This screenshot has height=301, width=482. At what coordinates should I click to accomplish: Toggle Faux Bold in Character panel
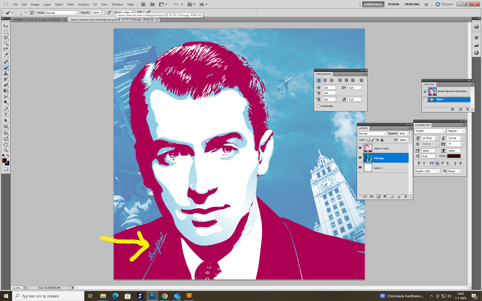(x=419, y=163)
